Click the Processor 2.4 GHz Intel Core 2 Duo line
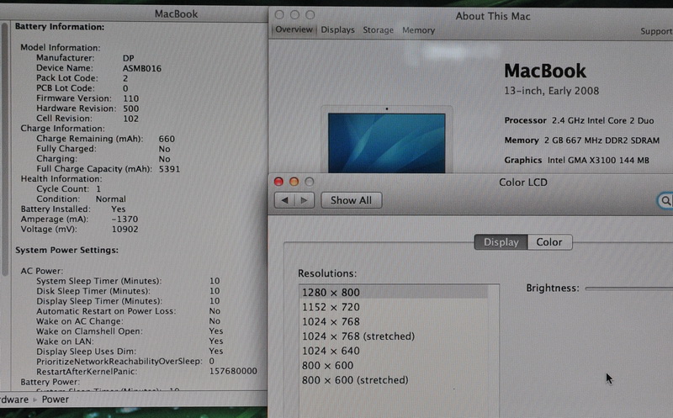Viewport: 673px width, 418px height. point(579,120)
